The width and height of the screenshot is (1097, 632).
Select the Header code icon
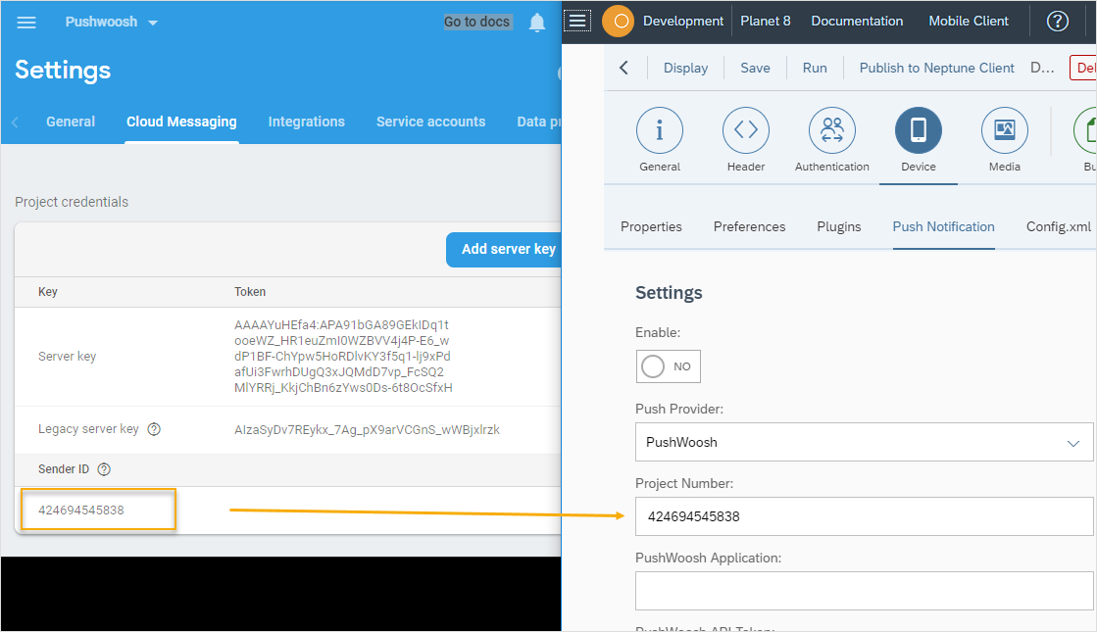coord(746,130)
